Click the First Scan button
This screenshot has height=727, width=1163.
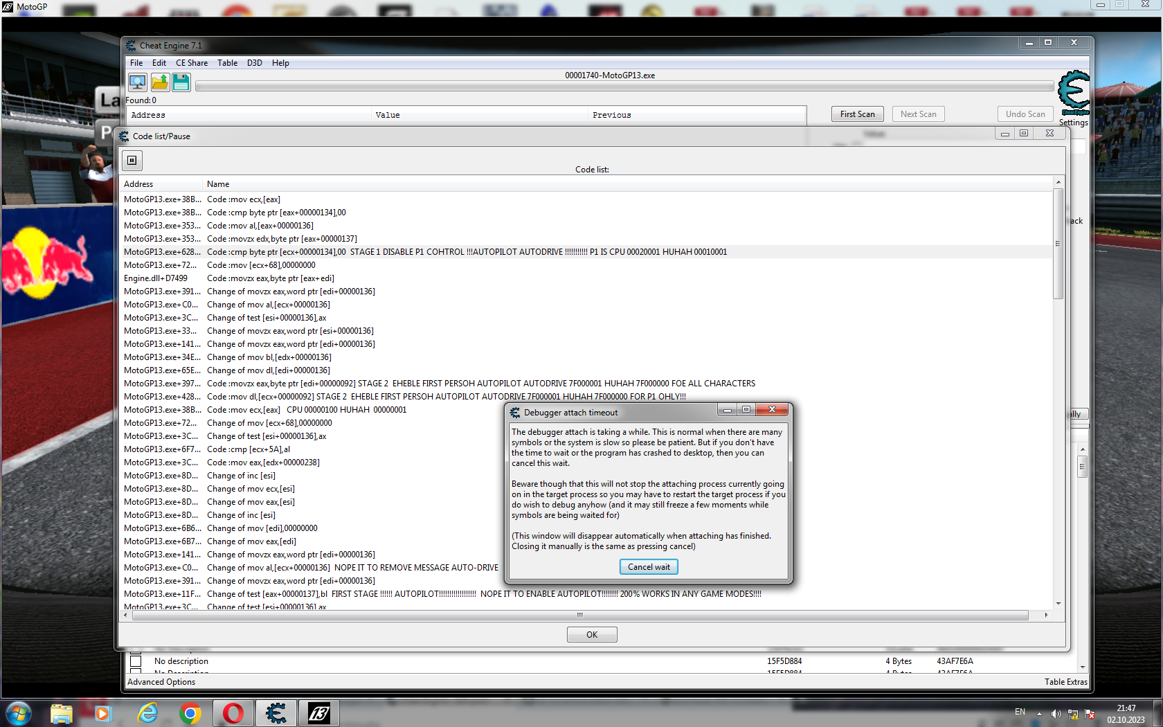pos(857,114)
